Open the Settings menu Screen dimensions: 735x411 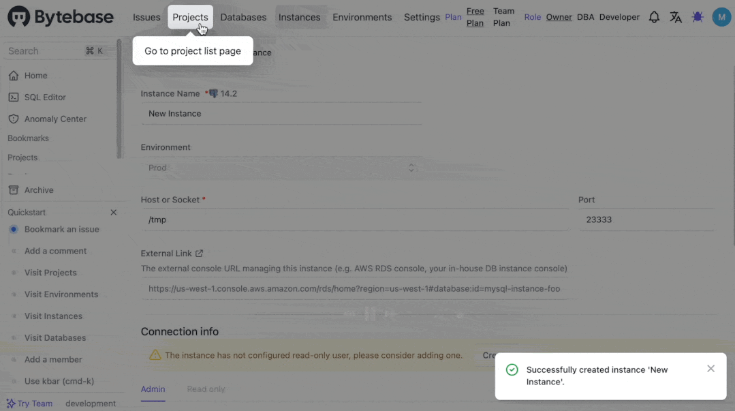pyautogui.click(x=422, y=17)
